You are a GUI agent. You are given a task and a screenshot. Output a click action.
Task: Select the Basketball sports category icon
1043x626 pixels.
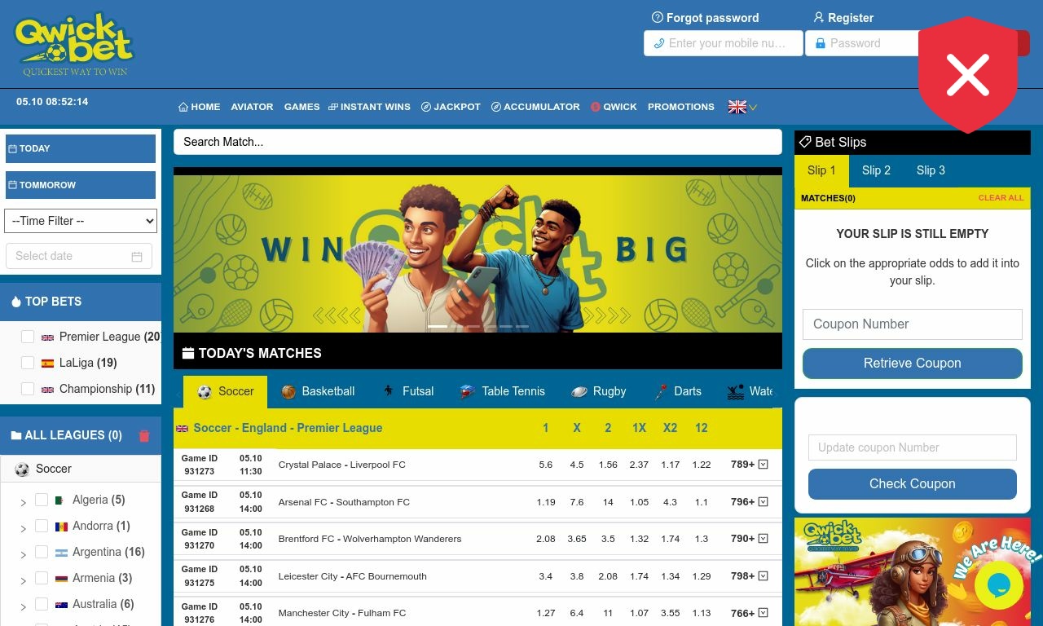[288, 391]
